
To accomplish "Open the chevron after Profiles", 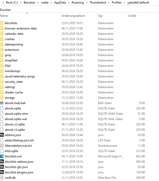I will click(x=124, y=3).
